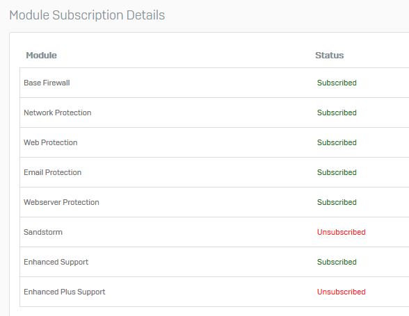Click Subscribed status for Web Protection
The width and height of the screenshot is (409, 316).
click(x=337, y=142)
